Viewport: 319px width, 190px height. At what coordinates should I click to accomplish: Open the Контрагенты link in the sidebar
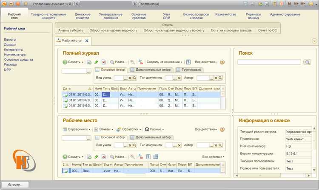click(x=14, y=49)
